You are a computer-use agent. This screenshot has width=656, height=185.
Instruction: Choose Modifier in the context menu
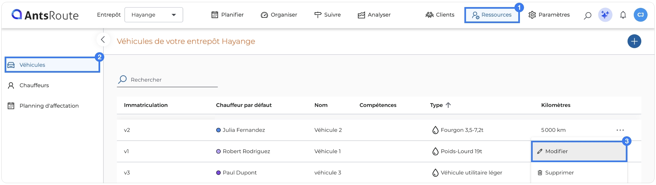[579, 151]
